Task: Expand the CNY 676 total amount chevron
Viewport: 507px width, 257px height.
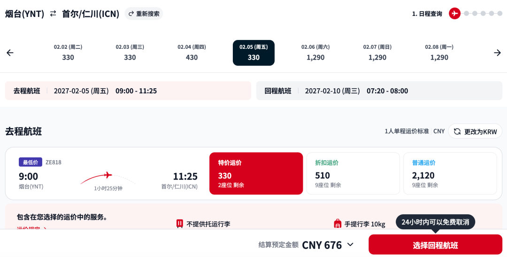Action: point(350,245)
